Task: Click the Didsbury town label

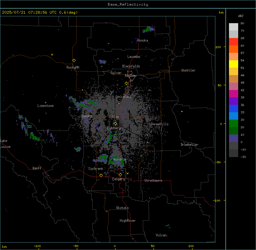Action: pos(114,128)
